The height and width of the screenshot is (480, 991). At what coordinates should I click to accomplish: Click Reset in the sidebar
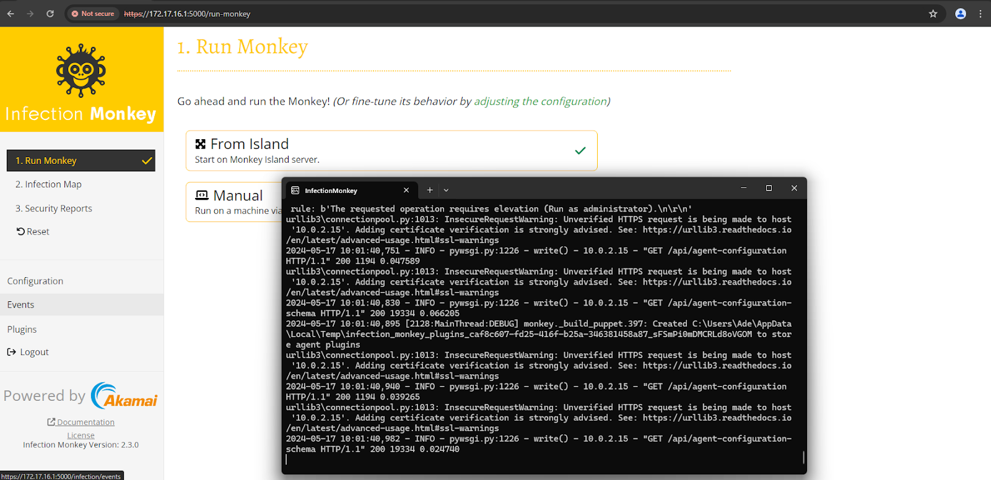pos(33,231)
